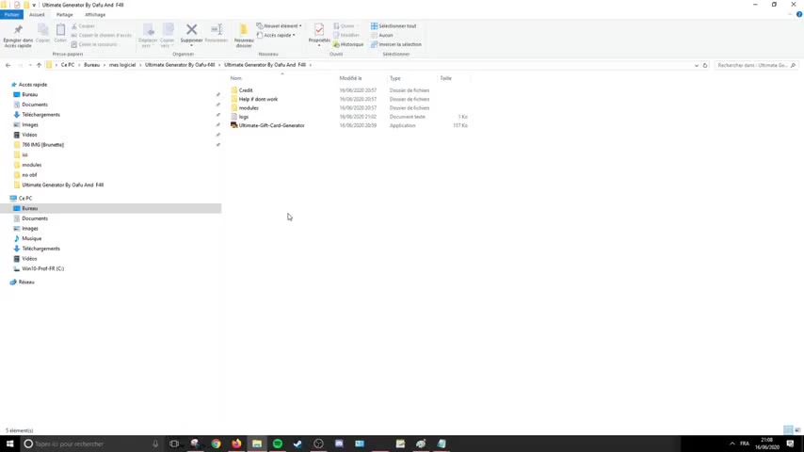Expand the Accès rapide ribbon dropdown
This screenshot has width=804, height=452.
278,36
